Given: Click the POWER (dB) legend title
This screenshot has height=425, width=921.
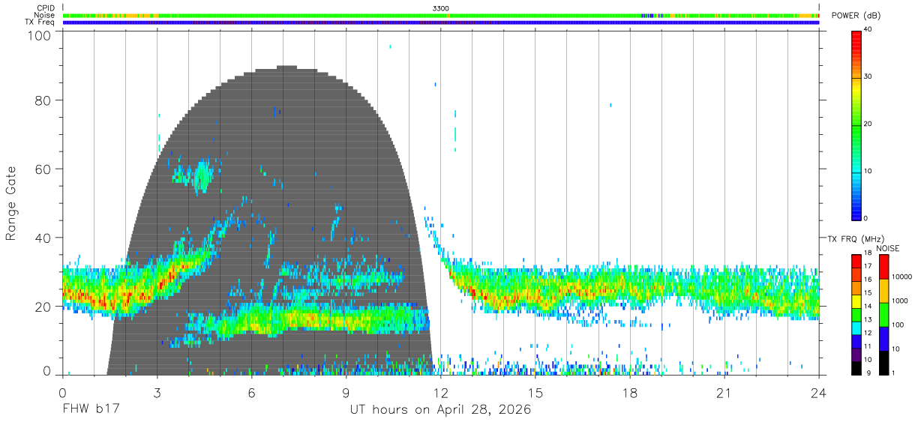Looking at the screenshot, I should click(856, 16).
